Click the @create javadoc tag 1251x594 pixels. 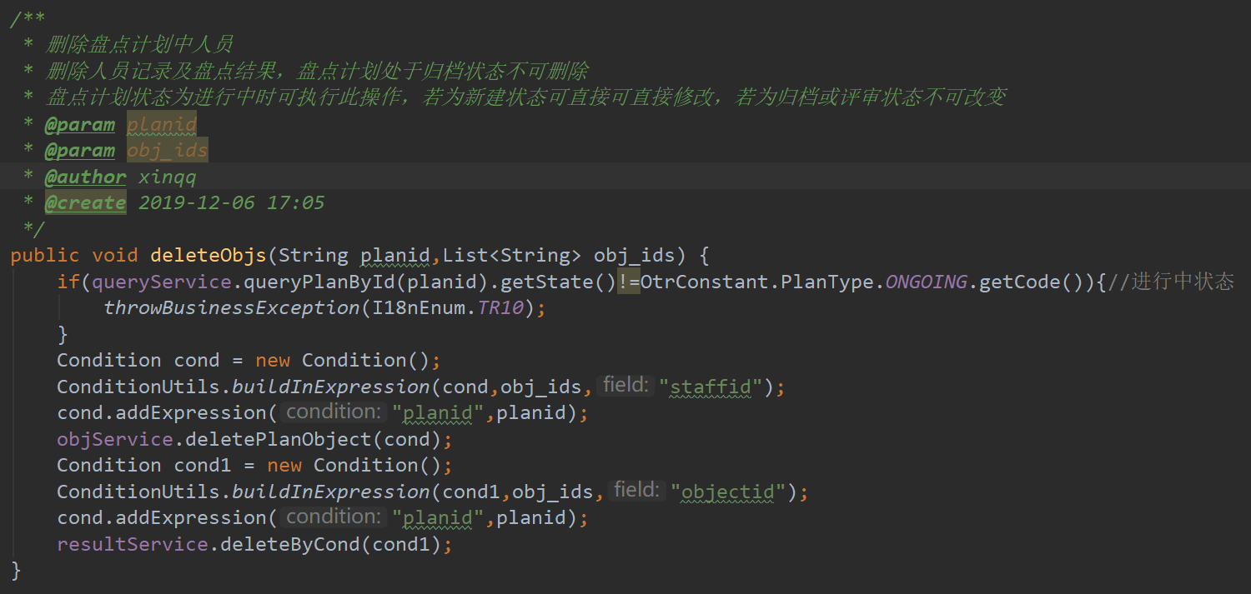point(85,202)
